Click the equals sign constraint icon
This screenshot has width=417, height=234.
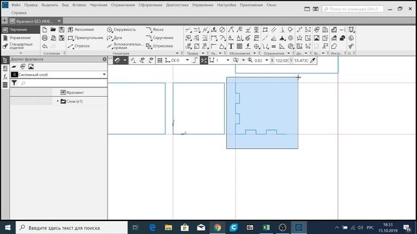coord(274,46)
